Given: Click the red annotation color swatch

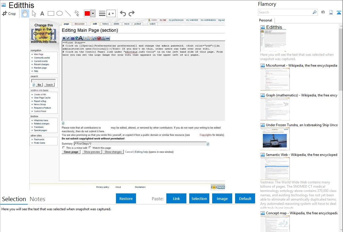Looking at the screenshot, I should click(x=87, y=13).
